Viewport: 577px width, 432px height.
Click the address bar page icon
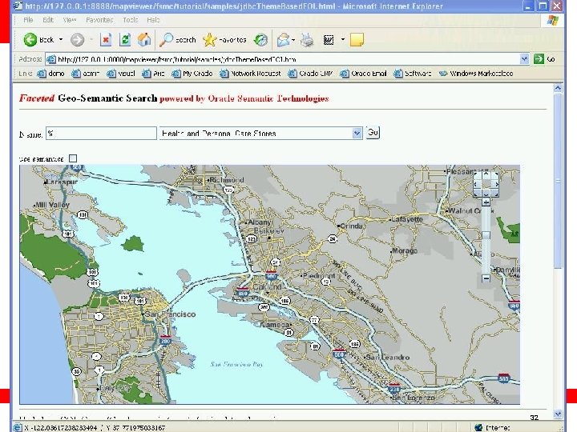point(51,59)
